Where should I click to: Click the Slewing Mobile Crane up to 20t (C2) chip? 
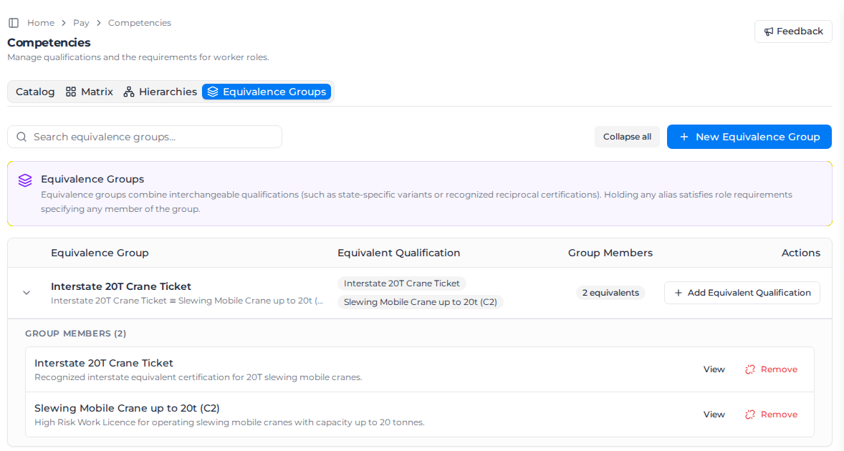[421, 302]
